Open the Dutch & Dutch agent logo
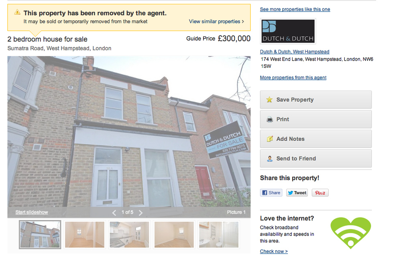This screenshot has height=257, width=411. tap(288, 31)
